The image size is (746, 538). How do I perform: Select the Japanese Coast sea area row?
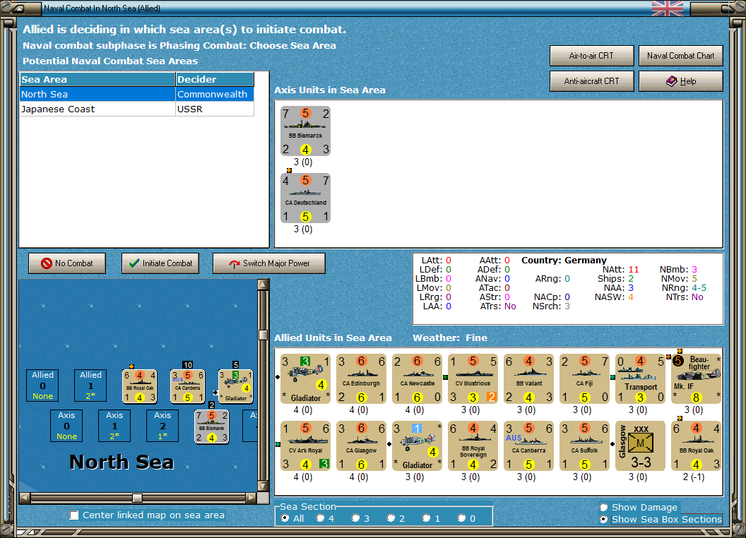137,109
